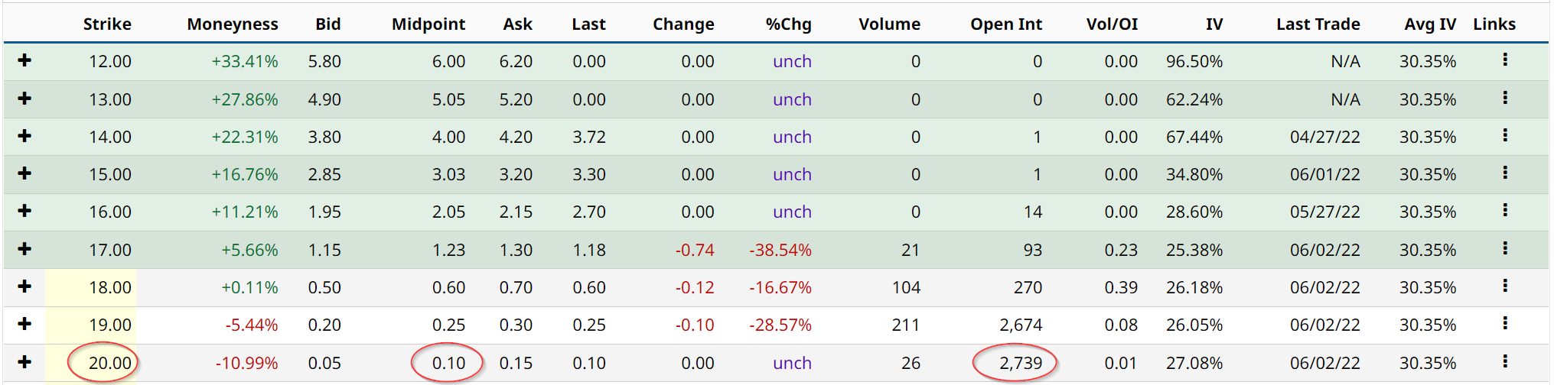Expand the 18.00 strike row details

(x=24, y=286)
